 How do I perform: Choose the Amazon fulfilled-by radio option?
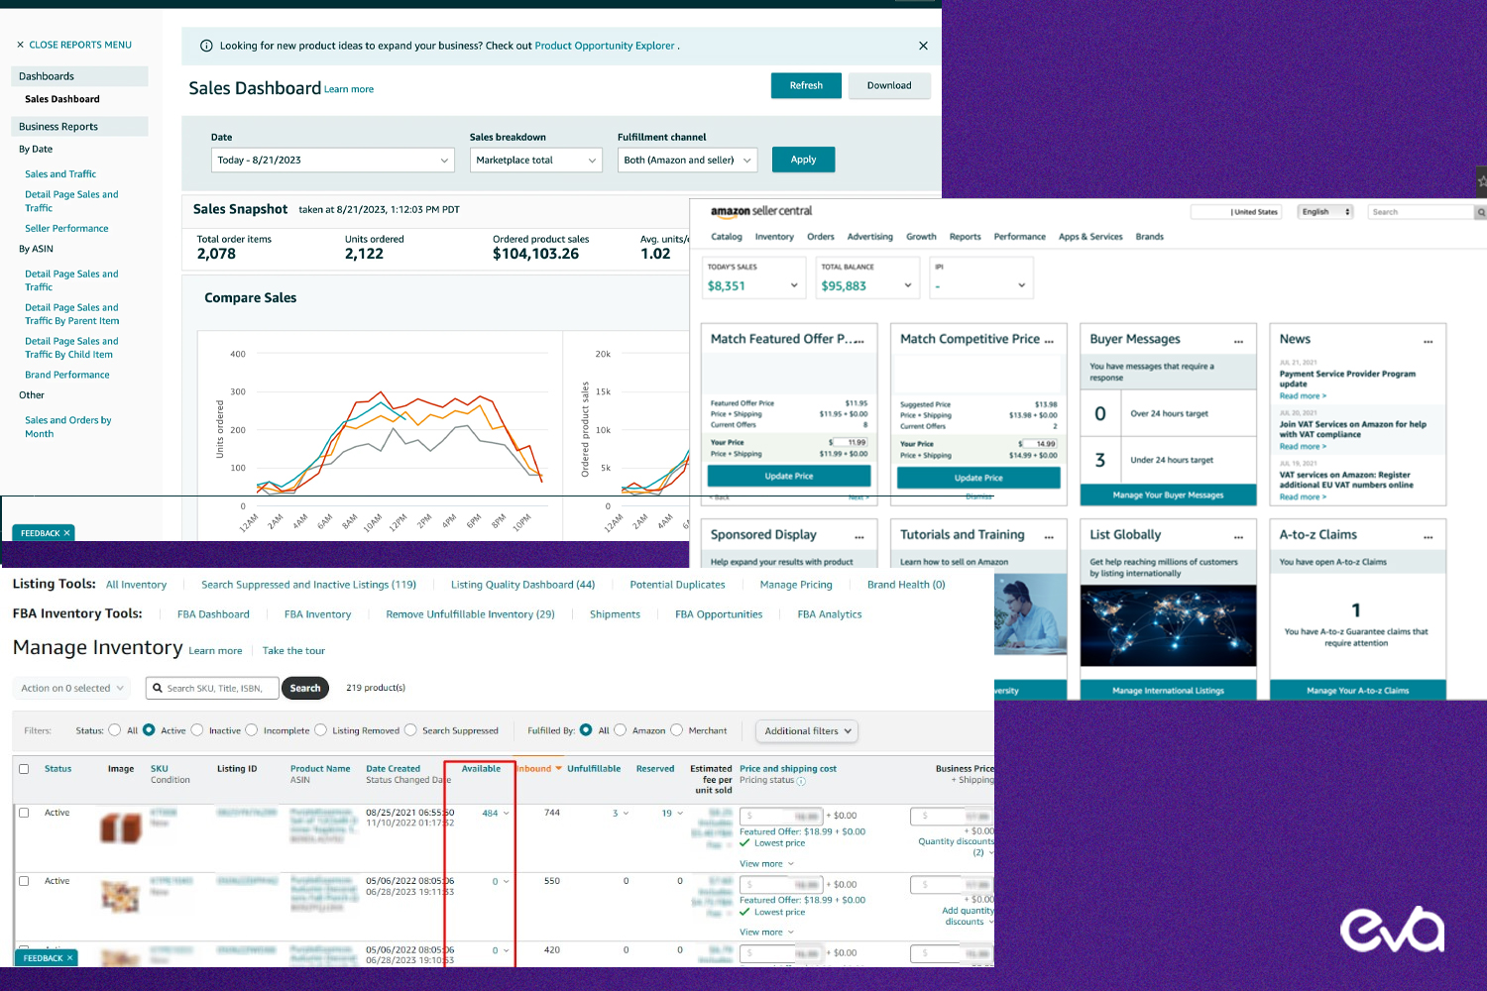pos(621,730)
